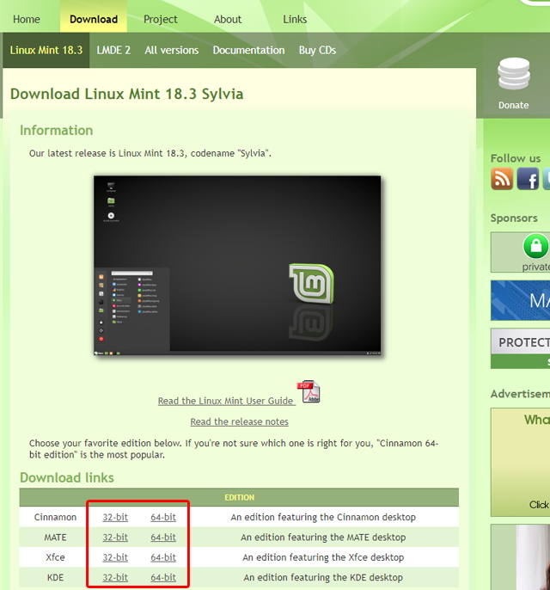
Task: Click the green padlock sponsor icon
Action: [535, 246]
